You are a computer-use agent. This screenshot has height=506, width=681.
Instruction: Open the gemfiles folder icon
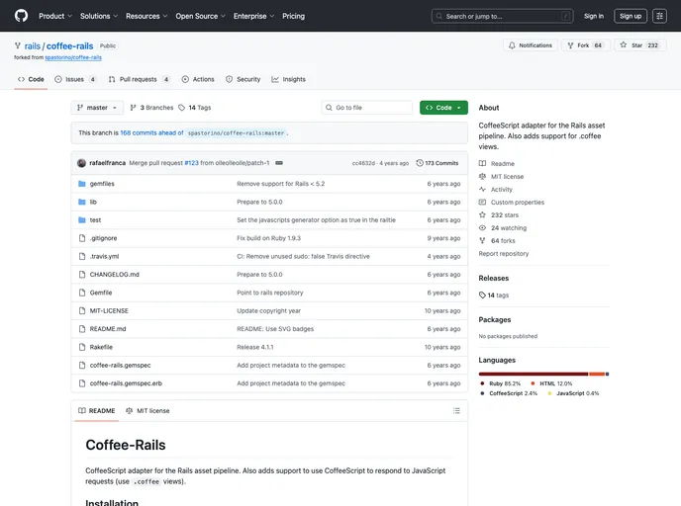(81, 184)
